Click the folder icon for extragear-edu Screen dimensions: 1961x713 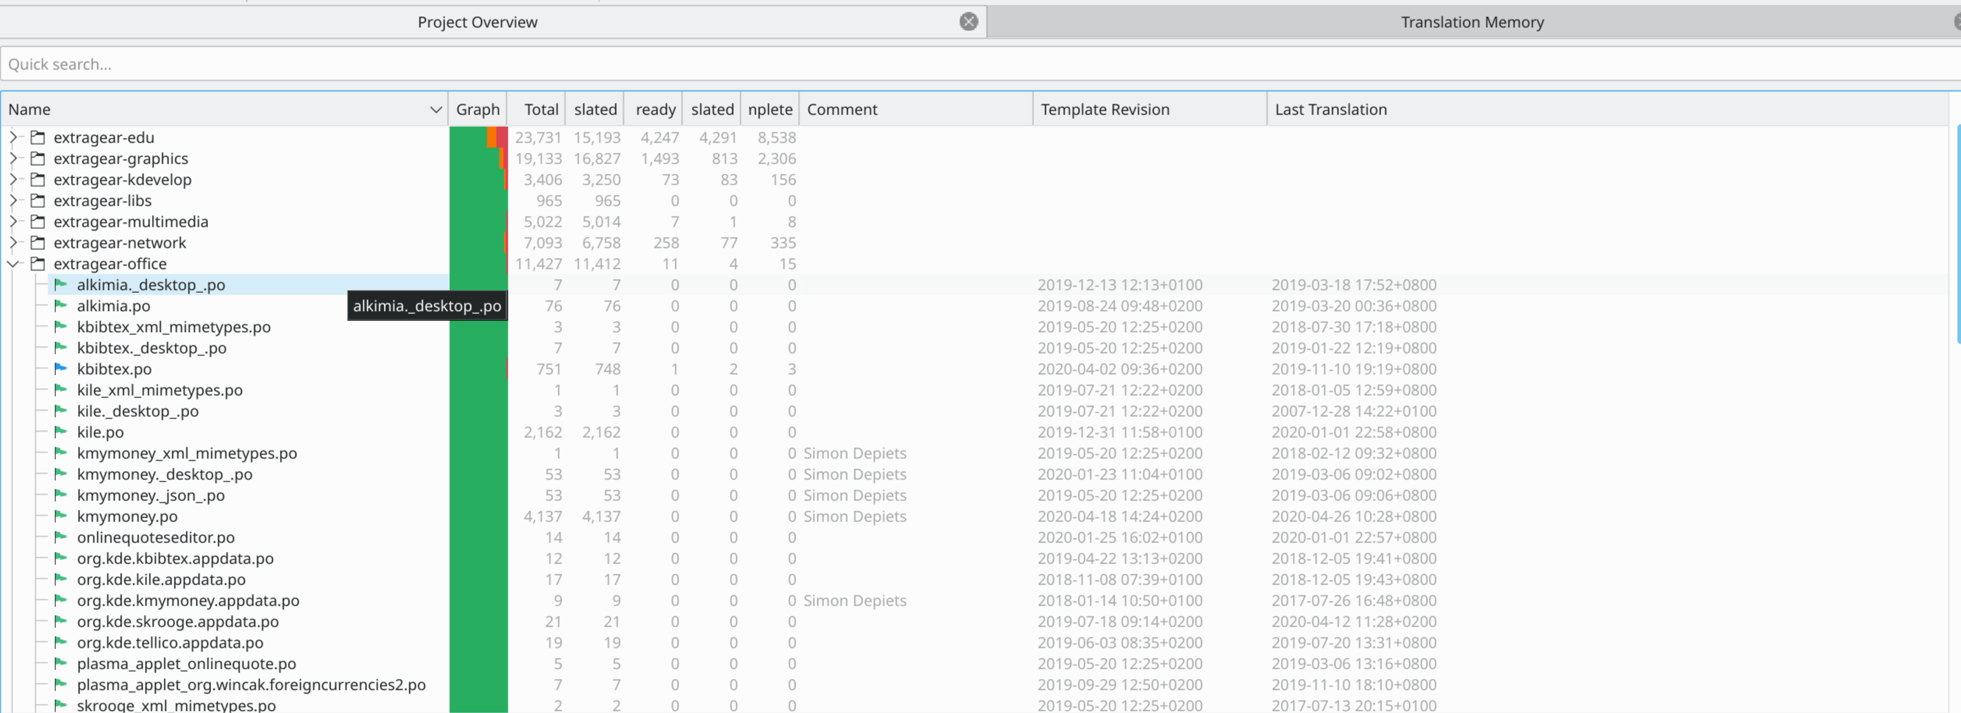[x=37, y=138]
